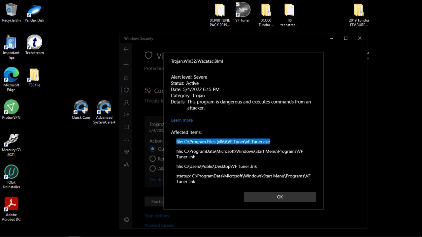Viewport: 422px width, 237px height.
Task: Select the Advanced SystemCare 4 shortcut
Action: tap(104, 112)
